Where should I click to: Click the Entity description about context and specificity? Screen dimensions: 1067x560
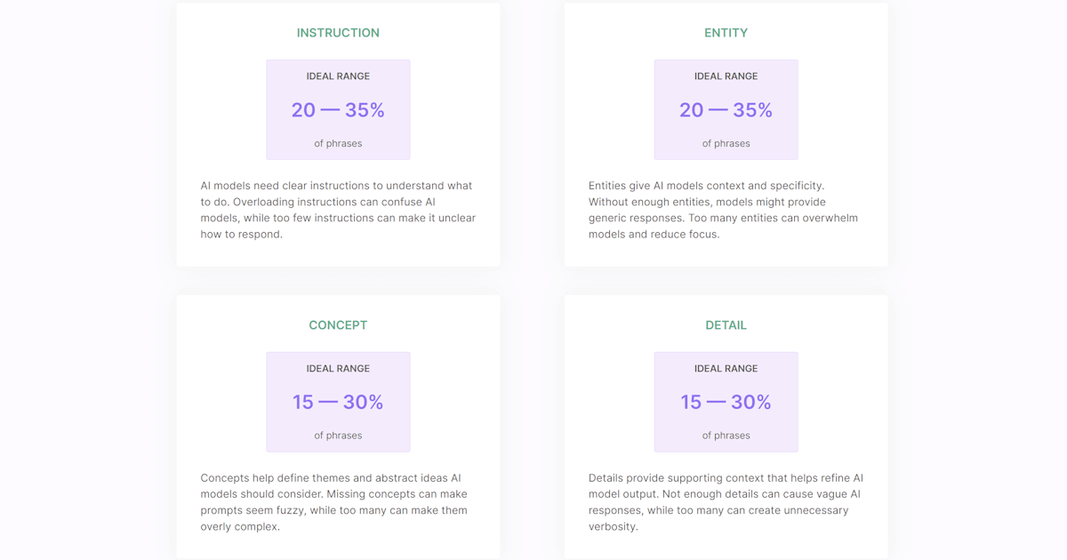[x=724, y=210]
